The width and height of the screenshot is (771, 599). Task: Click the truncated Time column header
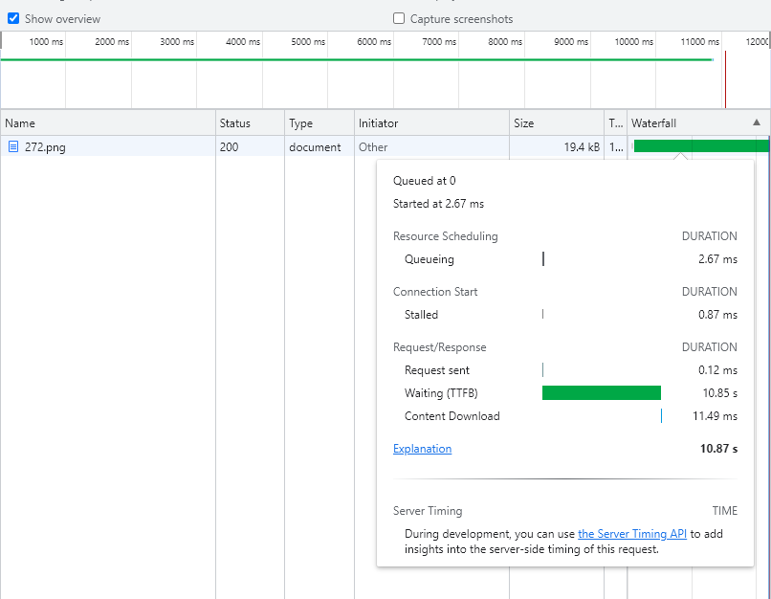coord(616,122)
